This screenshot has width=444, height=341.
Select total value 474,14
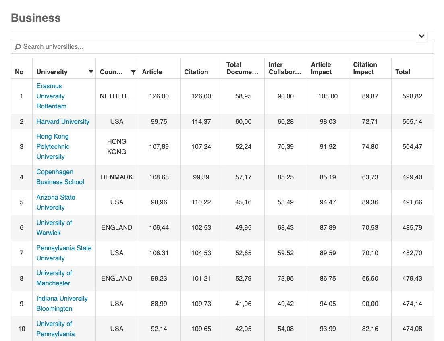(412, 304)
